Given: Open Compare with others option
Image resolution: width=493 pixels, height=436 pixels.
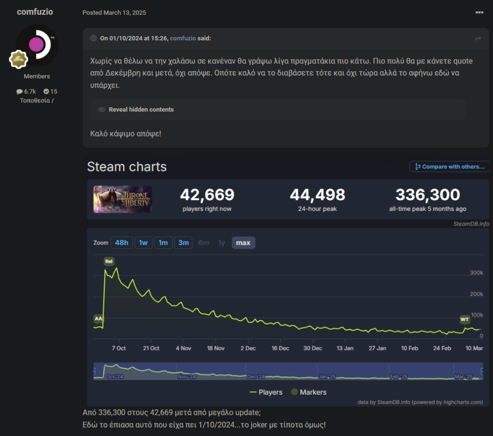Looking at the screenshot, I should point(449,167).
